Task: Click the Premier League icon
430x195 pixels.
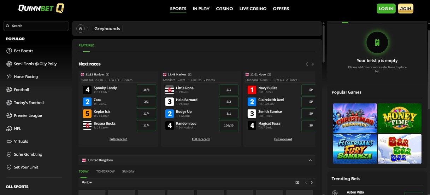Action: [x=9, y=115]
